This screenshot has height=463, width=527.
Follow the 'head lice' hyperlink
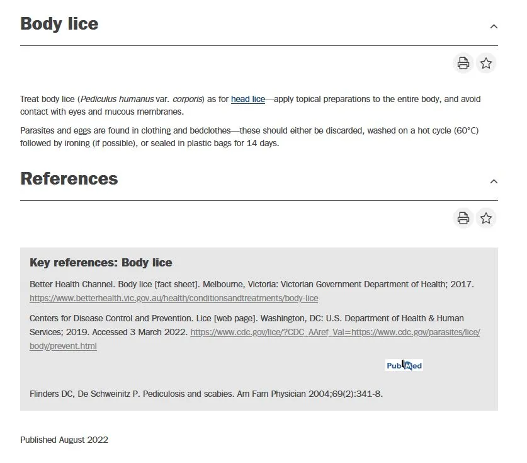(248, 100)
